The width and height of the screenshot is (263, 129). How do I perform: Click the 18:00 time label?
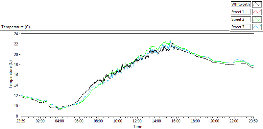196,121
